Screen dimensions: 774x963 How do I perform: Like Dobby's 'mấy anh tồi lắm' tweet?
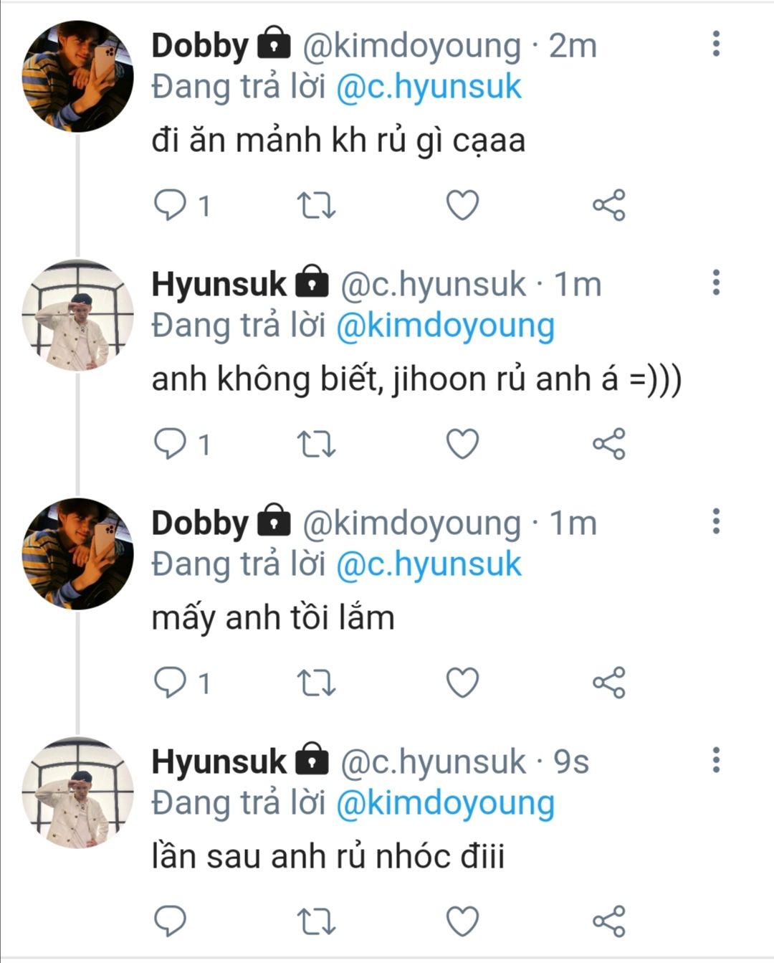point(462,683)
